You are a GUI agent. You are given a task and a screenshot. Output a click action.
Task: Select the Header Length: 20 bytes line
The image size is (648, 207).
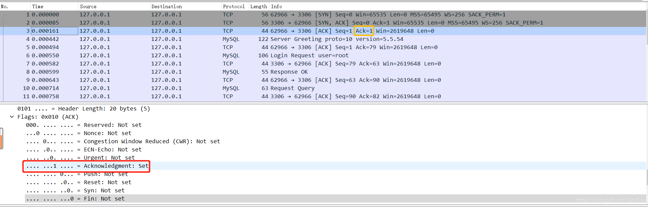(84, 109)
